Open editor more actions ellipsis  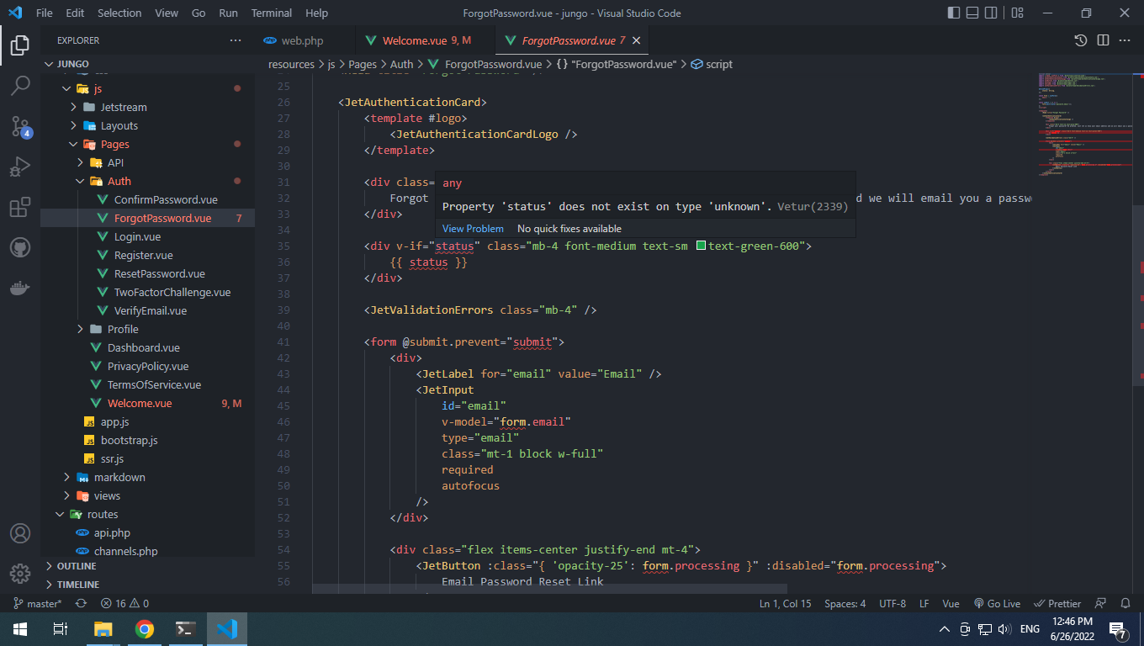point(1125,40)
